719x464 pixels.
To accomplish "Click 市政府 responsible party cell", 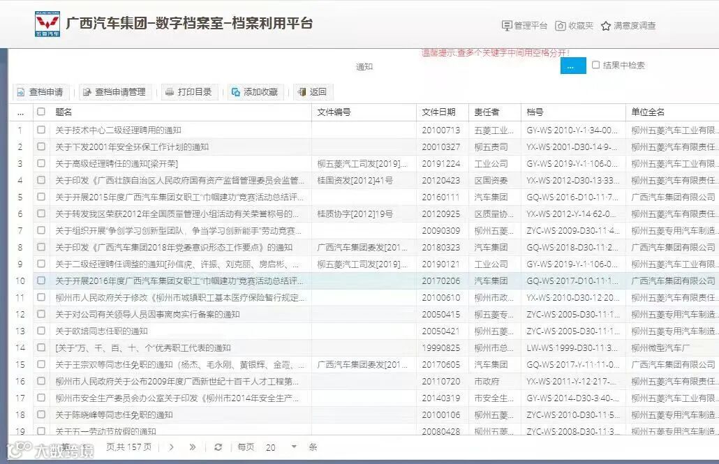I will click(487, 382).
